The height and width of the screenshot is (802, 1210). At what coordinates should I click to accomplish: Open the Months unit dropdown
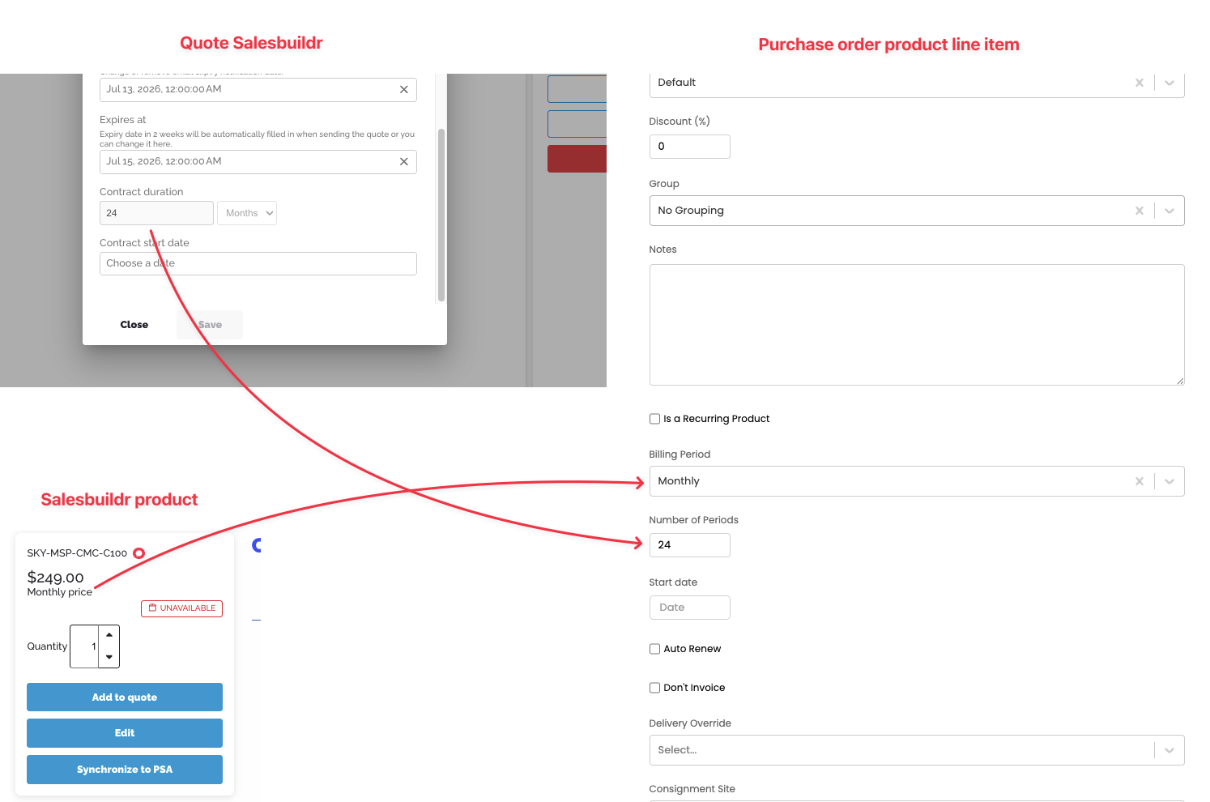click(247, 213)
